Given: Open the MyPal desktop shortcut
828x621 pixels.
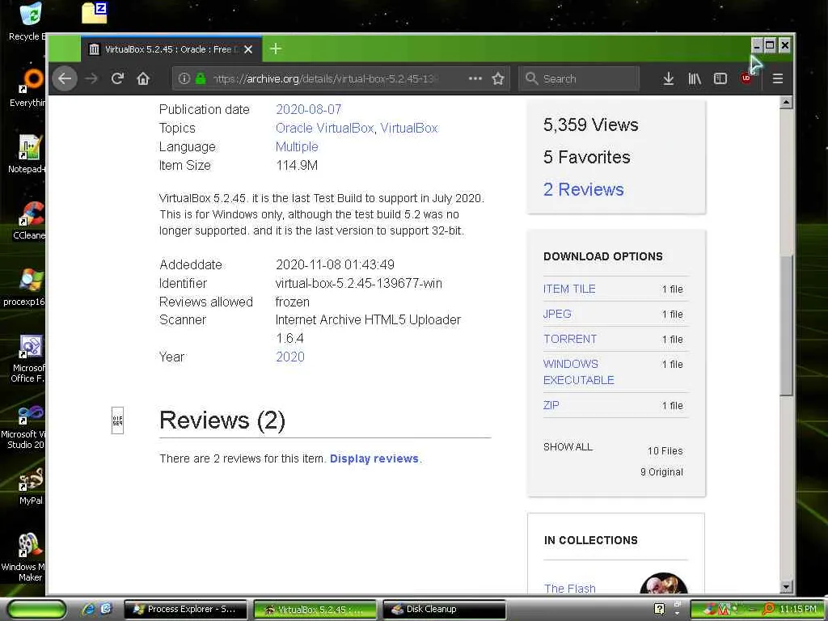Looking at the screenshot, I should pos(31,486).
